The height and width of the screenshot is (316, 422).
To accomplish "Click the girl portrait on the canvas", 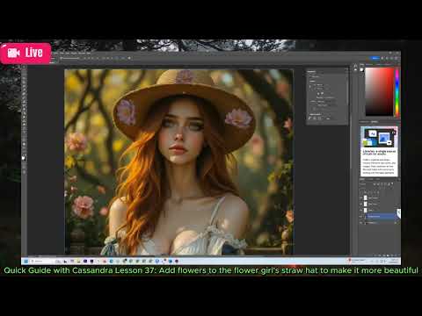I will coord(178,162).
